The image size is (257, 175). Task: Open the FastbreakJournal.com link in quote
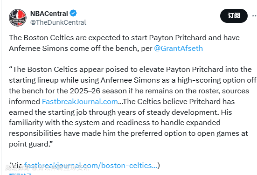pos(80,102)
